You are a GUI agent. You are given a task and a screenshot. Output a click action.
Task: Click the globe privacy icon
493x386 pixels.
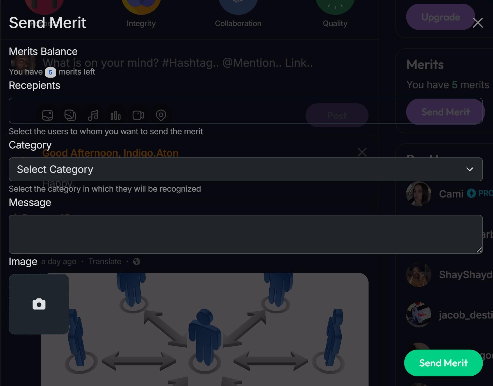coord(136,261)
